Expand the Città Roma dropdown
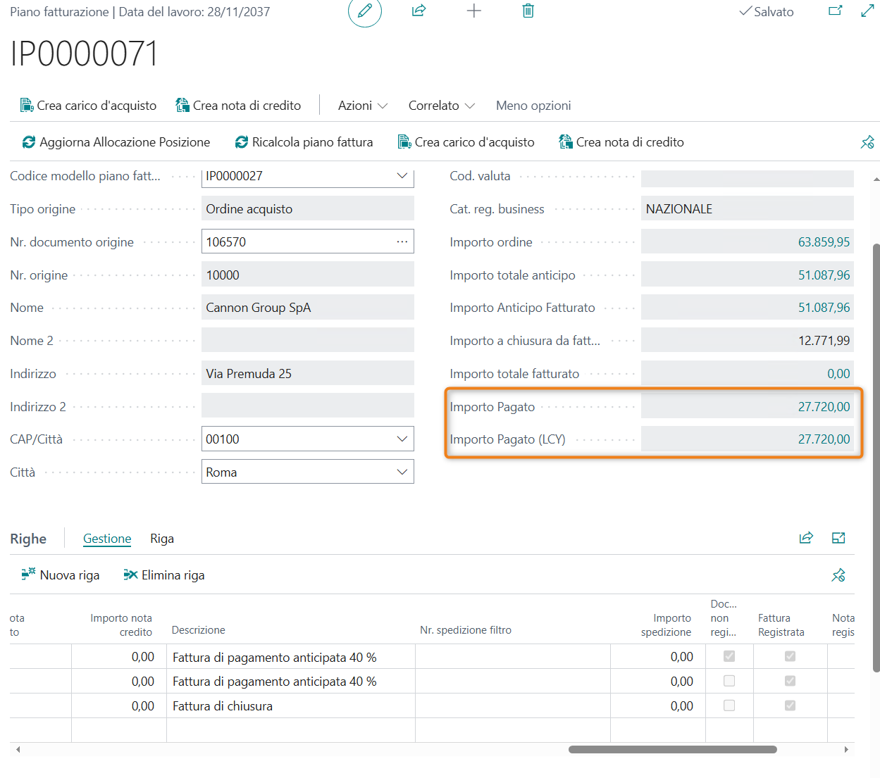The image size is (880, 778). pos(402,472)
